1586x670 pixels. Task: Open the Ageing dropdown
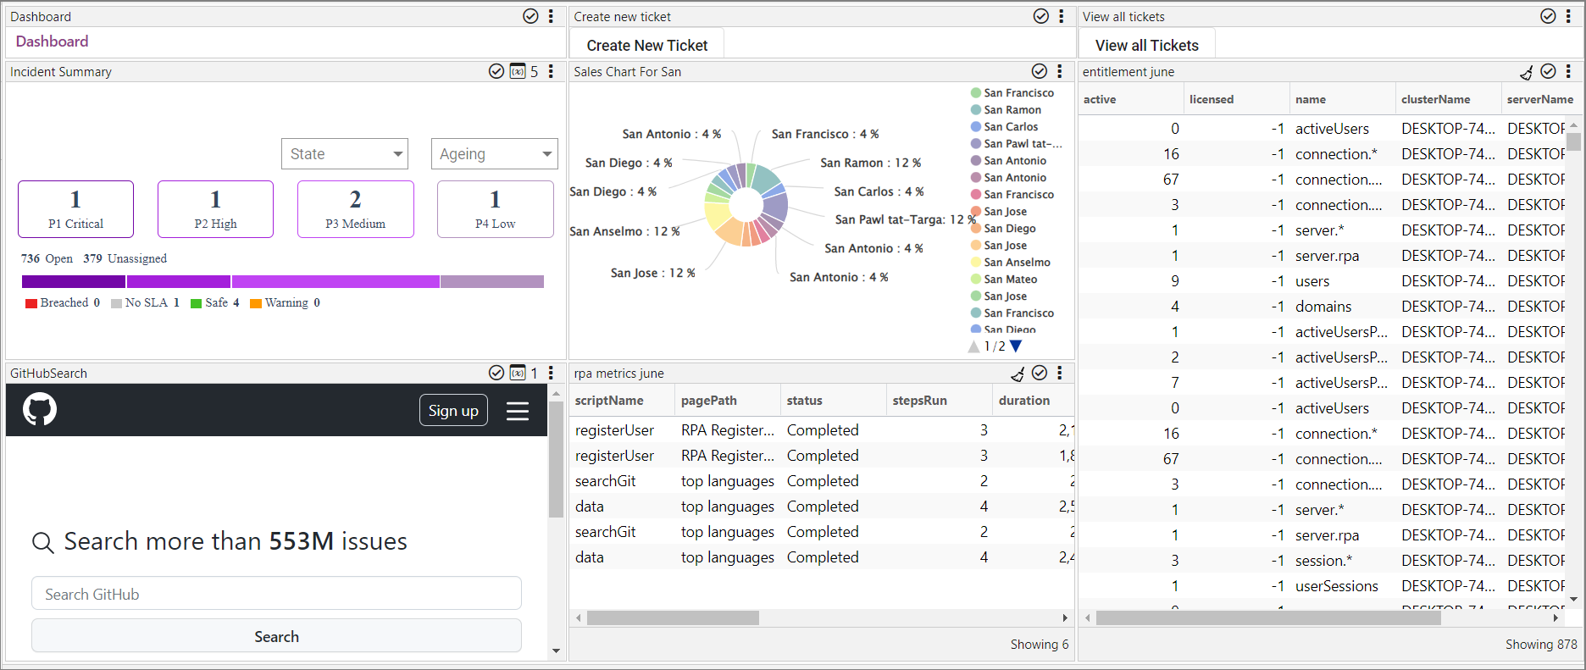[495, 154]
